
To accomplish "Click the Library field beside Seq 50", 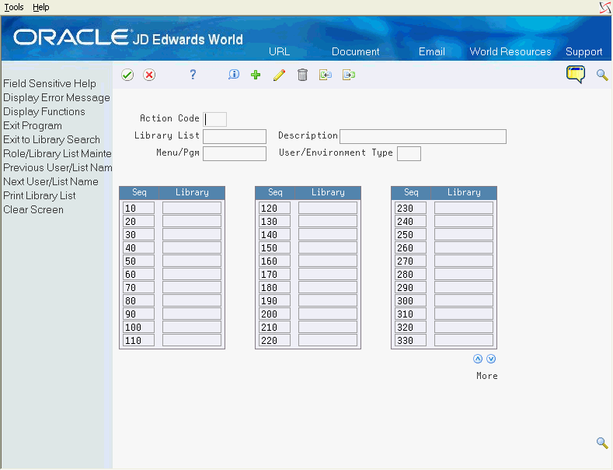I will (192, 261).
